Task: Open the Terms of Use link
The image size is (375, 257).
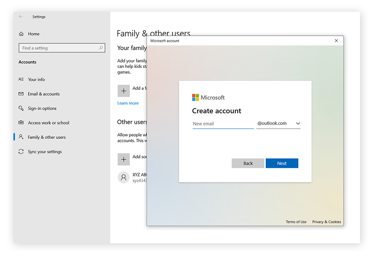Action: pyautogui.click(x=296, y=222)
